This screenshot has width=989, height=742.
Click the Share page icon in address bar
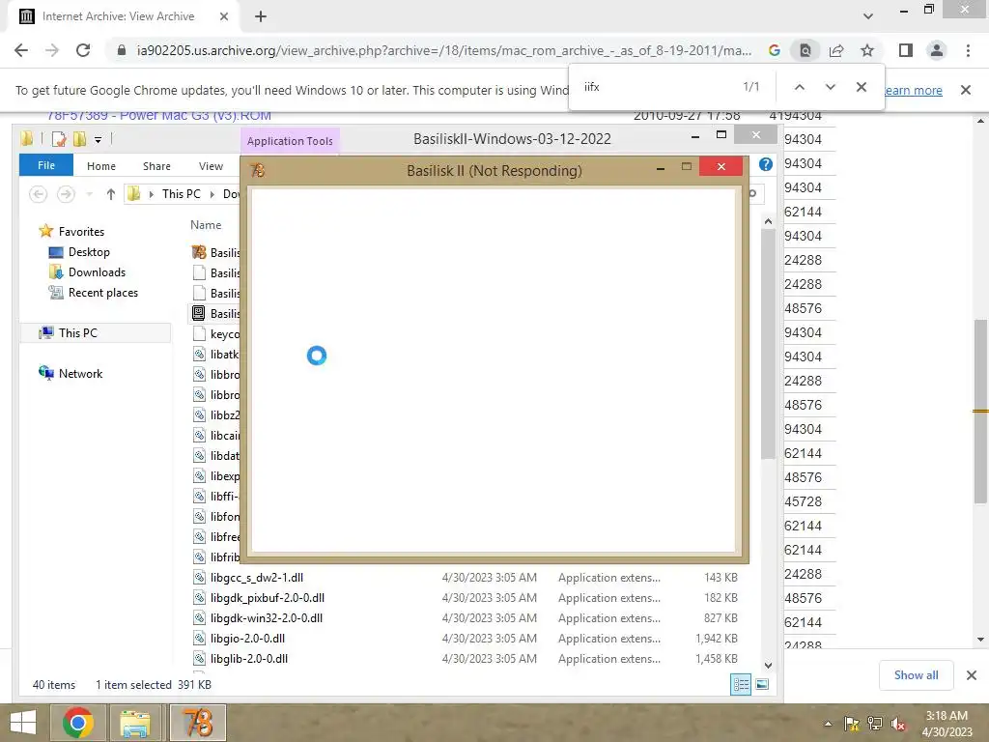[x=836, y=50]
